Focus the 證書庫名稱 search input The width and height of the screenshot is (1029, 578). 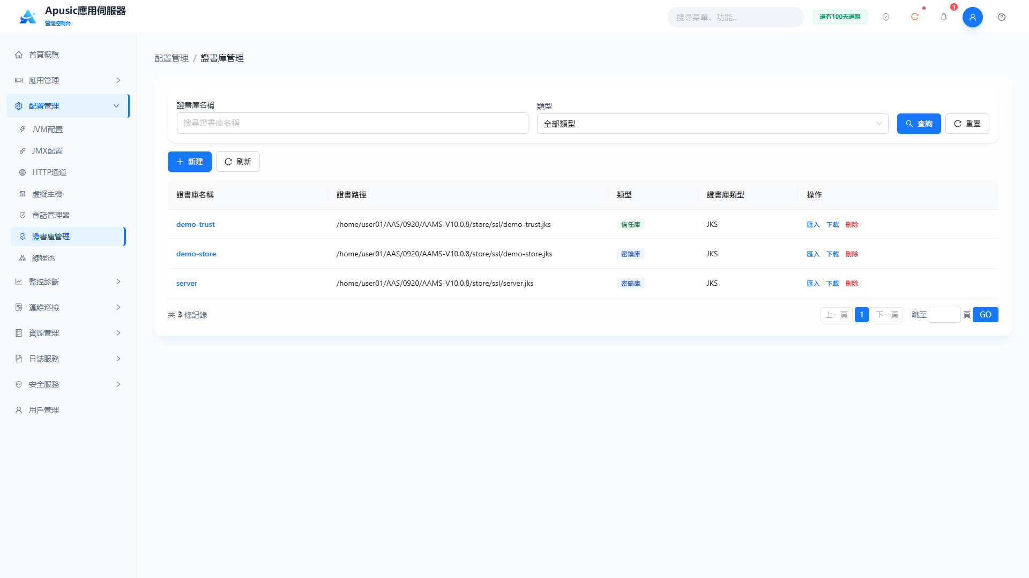pyautogui.click(x=352, y=123)
